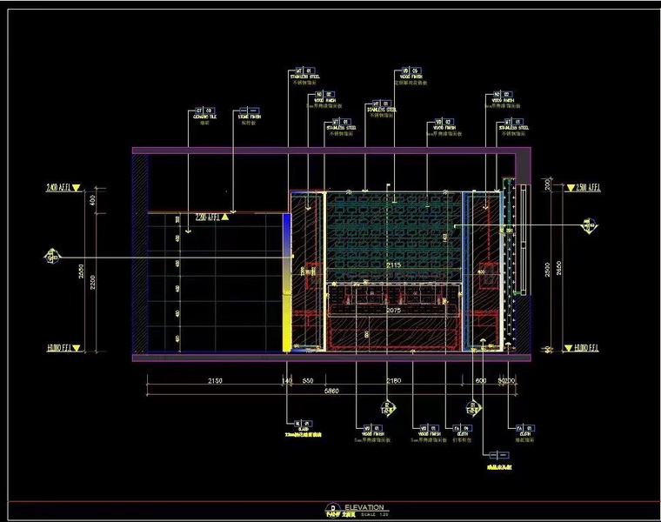Select the 2075 bed width dimension
This screenshot has width=661, height=522.
tap(393, 310)
